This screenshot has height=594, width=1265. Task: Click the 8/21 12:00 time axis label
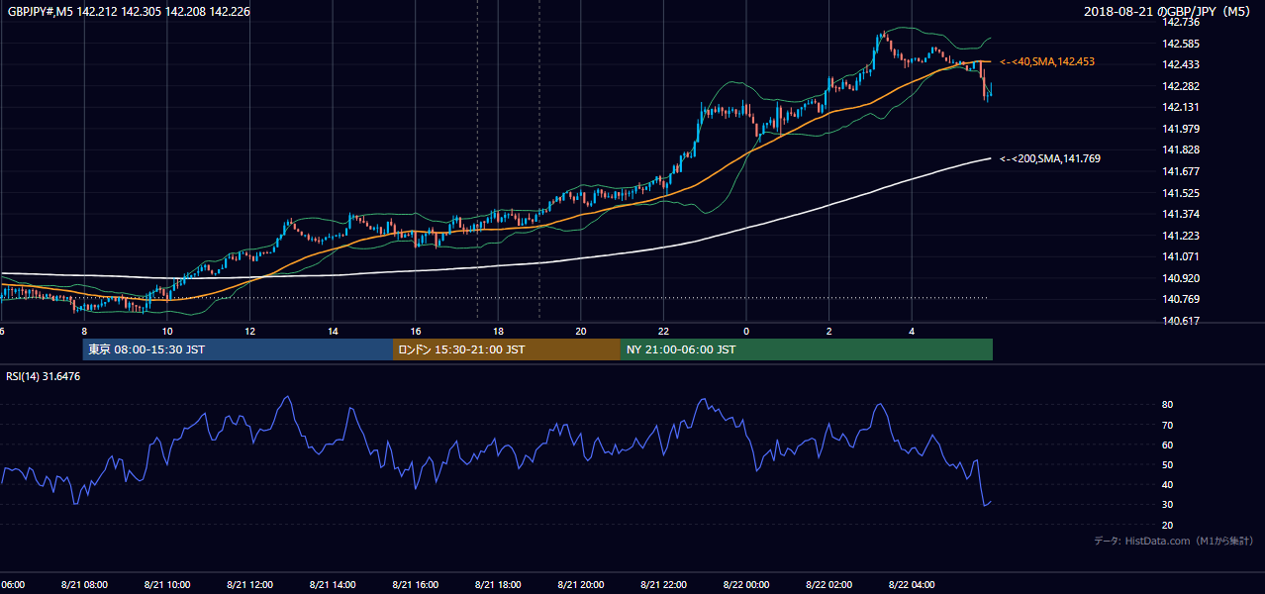[x=249, y=585]
